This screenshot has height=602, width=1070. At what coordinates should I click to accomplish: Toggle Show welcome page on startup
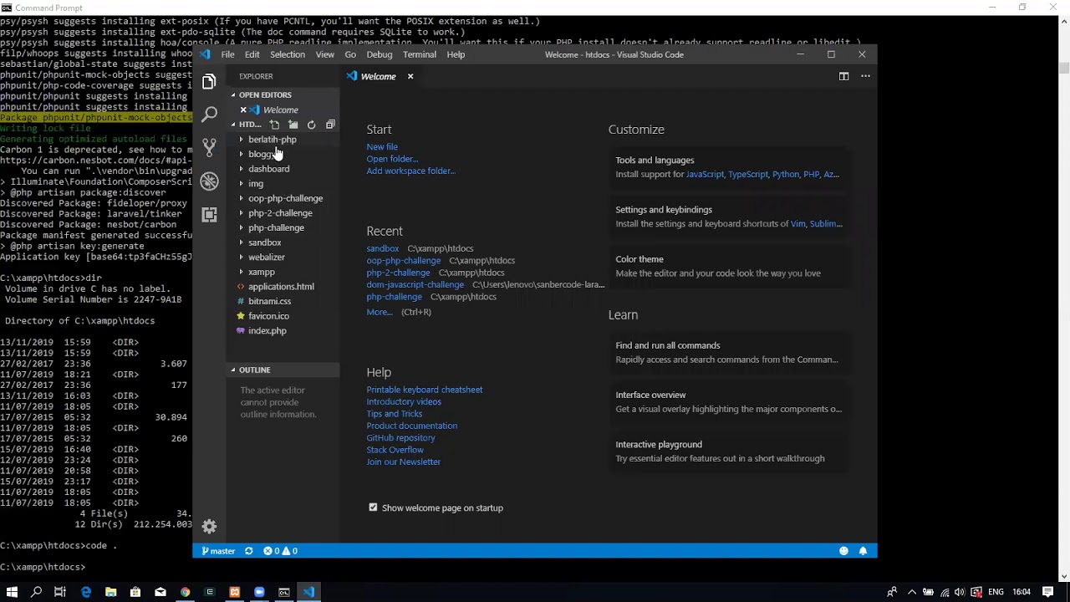[x=373, y=508]
